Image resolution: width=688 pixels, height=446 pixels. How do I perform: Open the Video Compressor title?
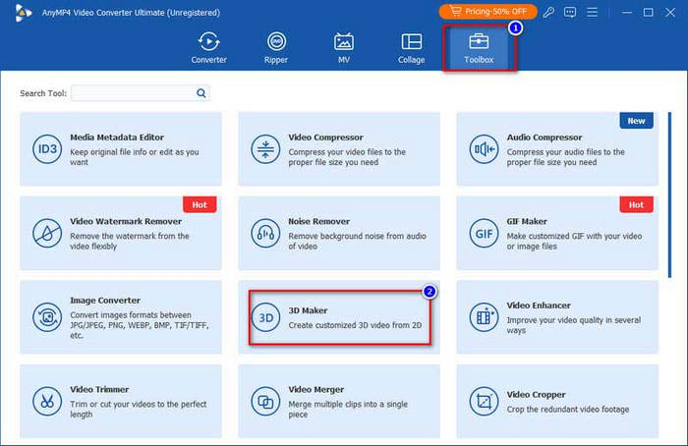click(325, 138)
